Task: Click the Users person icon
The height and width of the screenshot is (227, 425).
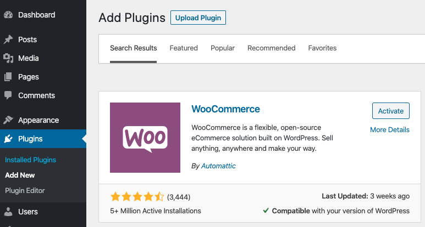Action: (8, 212)
